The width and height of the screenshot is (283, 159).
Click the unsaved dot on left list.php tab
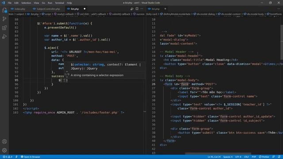(84, 9)
